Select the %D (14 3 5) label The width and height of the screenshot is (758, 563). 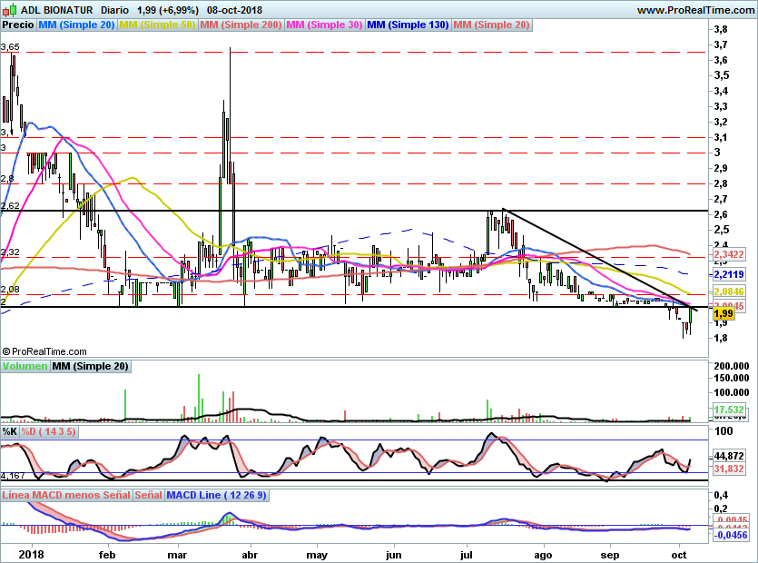coord(48,431)
